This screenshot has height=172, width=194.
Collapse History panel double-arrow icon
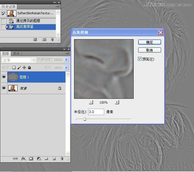(x=55, y=2)
